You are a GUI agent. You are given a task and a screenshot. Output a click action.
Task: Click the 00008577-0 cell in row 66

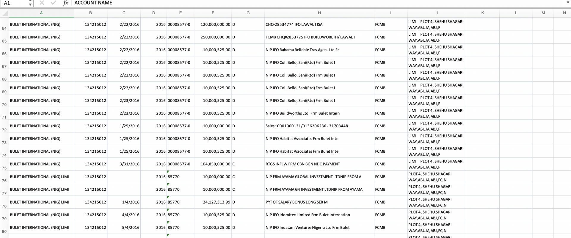point(180,50)
